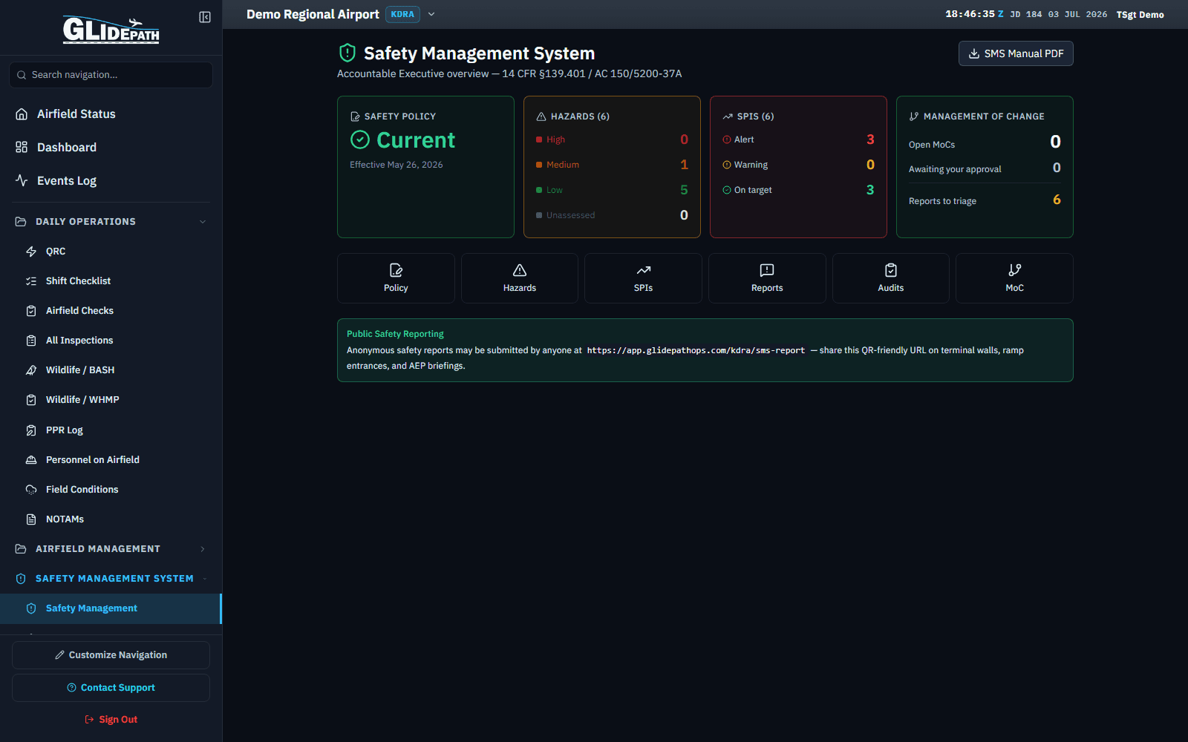This screenshot has height=742, width=1188.
Task: Click Effective May 26, 2026 text
Action: pos(396,165)
